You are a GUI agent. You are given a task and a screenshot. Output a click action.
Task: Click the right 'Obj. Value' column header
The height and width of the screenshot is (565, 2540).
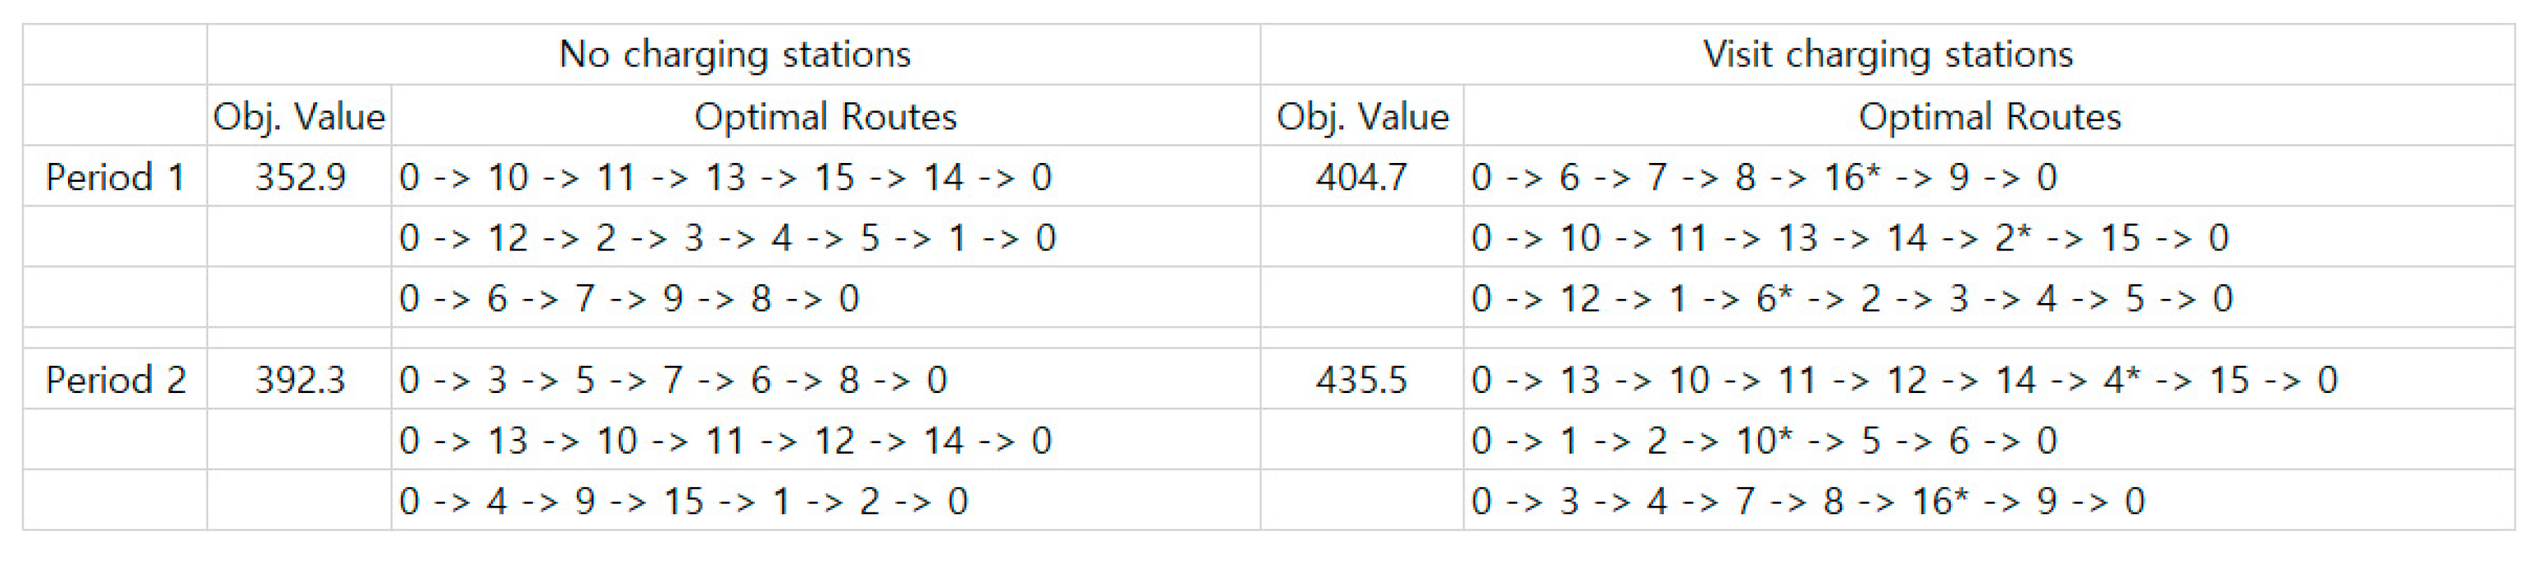pos(1363,117)
